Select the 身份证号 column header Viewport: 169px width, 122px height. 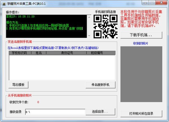(x=67, y=53)
